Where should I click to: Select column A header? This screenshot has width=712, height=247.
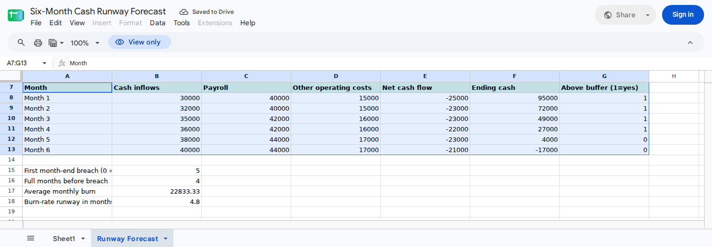67,76
